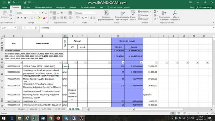Click merge and center cells

click(70, 18)
